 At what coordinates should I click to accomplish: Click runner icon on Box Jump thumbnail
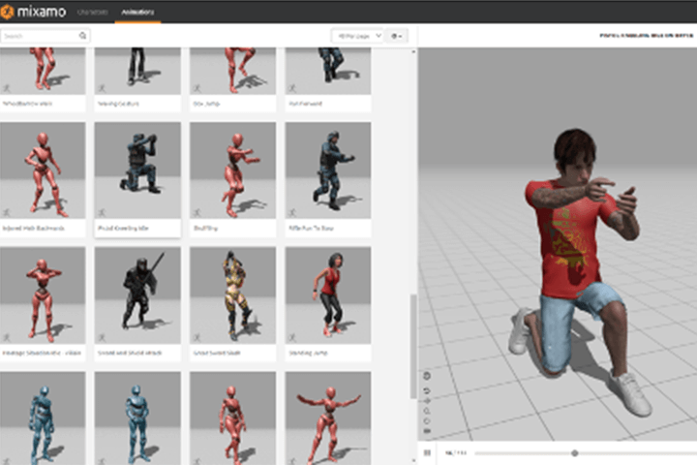197,88
